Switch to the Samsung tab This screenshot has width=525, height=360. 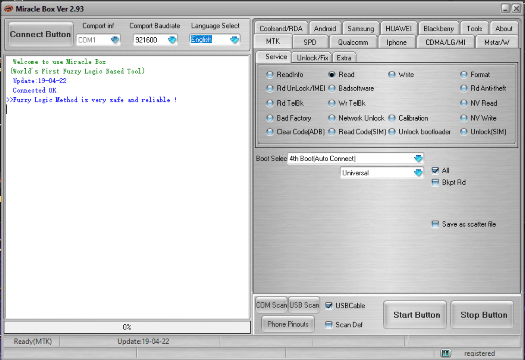coord(360,29)
